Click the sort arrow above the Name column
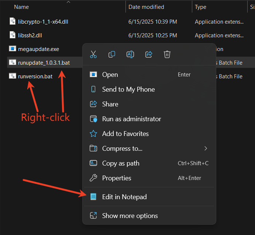The width and height of the screenshot is (255, 235). click(69, 2)
